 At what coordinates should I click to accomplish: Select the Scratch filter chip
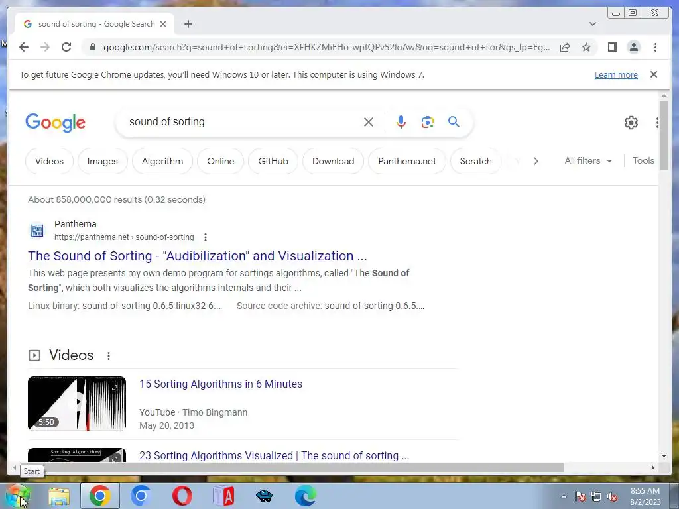click(475, 161)
